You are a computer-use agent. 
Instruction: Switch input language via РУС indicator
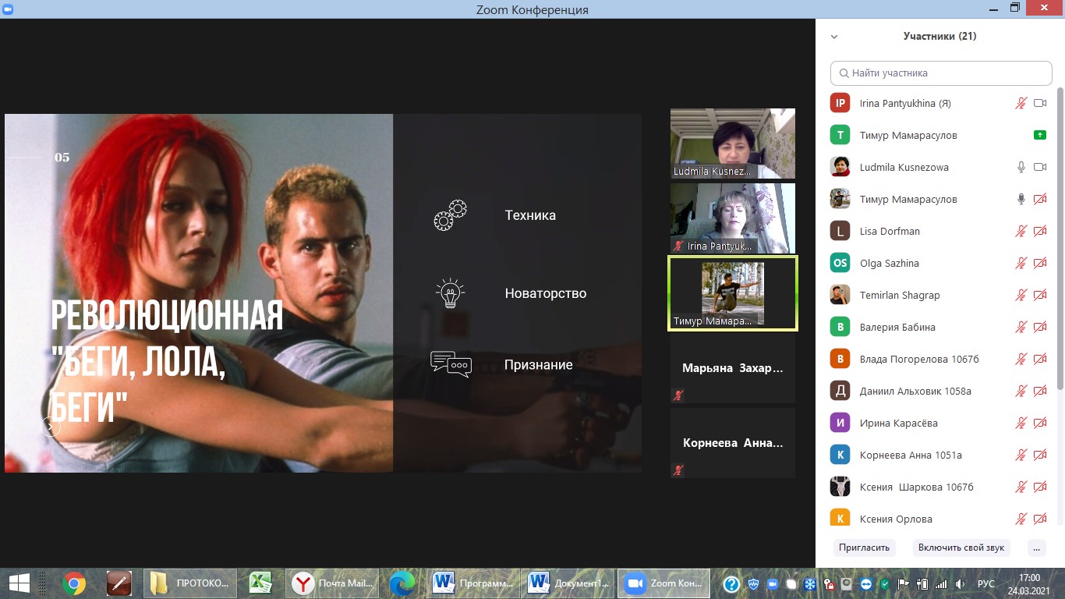click(985, 583)
